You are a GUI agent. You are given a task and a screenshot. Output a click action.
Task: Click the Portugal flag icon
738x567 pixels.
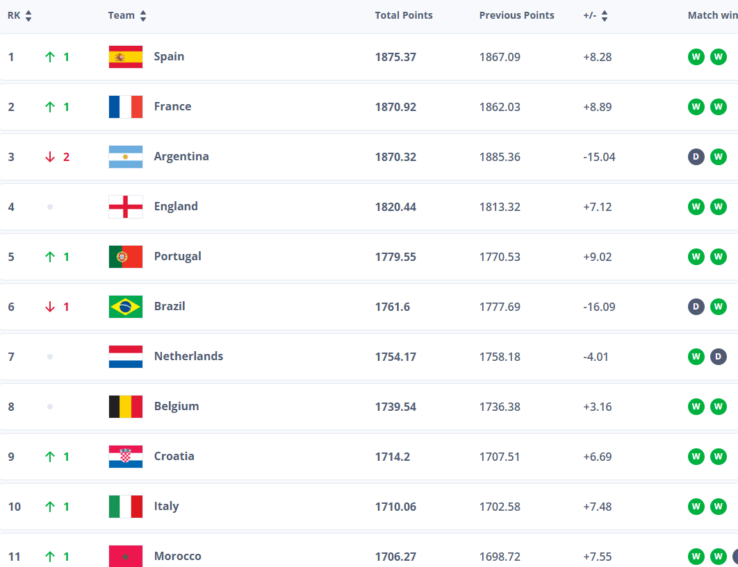[126, 257]
